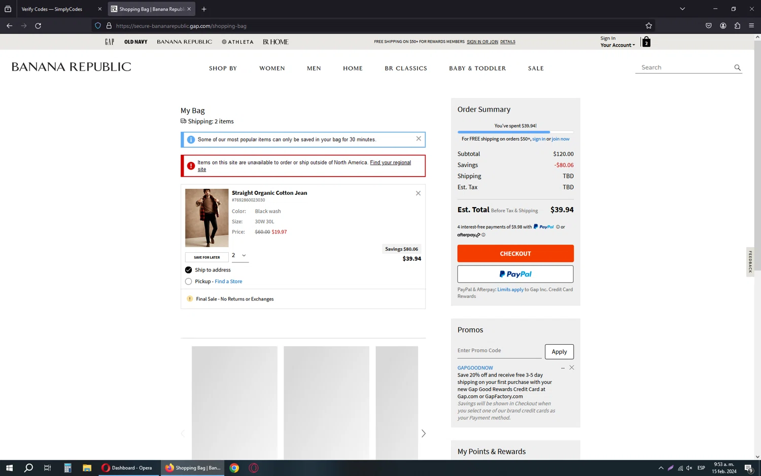Remove Straight Organic Cotton Jean from bag
The image size is (761, 476).
[x=418, y=193]
